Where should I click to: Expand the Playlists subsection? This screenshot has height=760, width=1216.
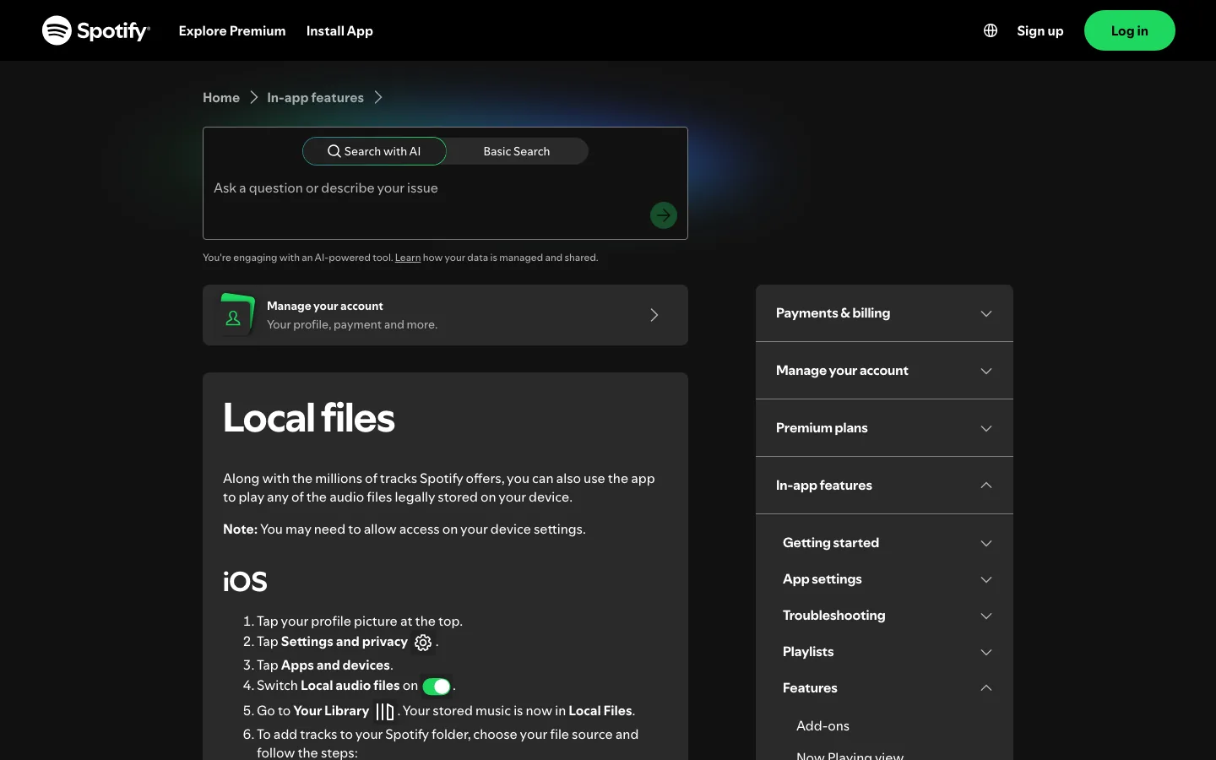887,652
